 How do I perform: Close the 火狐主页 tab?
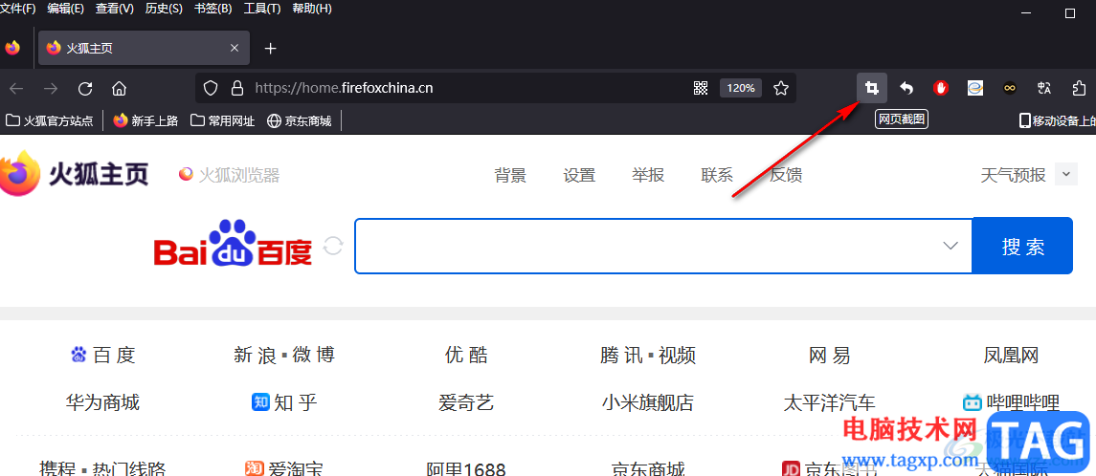click(235, 48)
